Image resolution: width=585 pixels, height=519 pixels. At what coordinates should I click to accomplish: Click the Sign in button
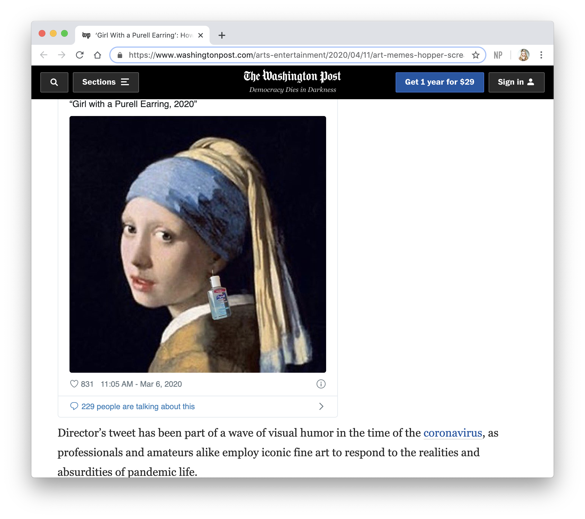[516, 82]
